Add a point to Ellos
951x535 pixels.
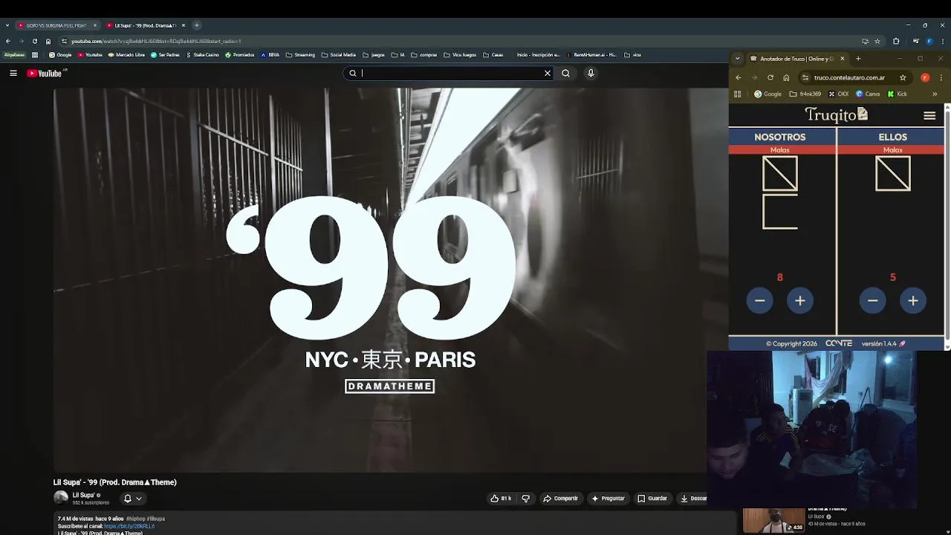click(913, 300)
